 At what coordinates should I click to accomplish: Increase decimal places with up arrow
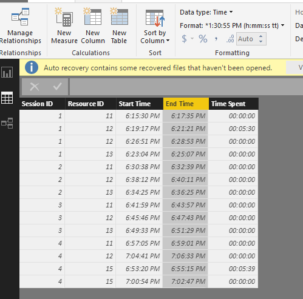click(261, 36)
